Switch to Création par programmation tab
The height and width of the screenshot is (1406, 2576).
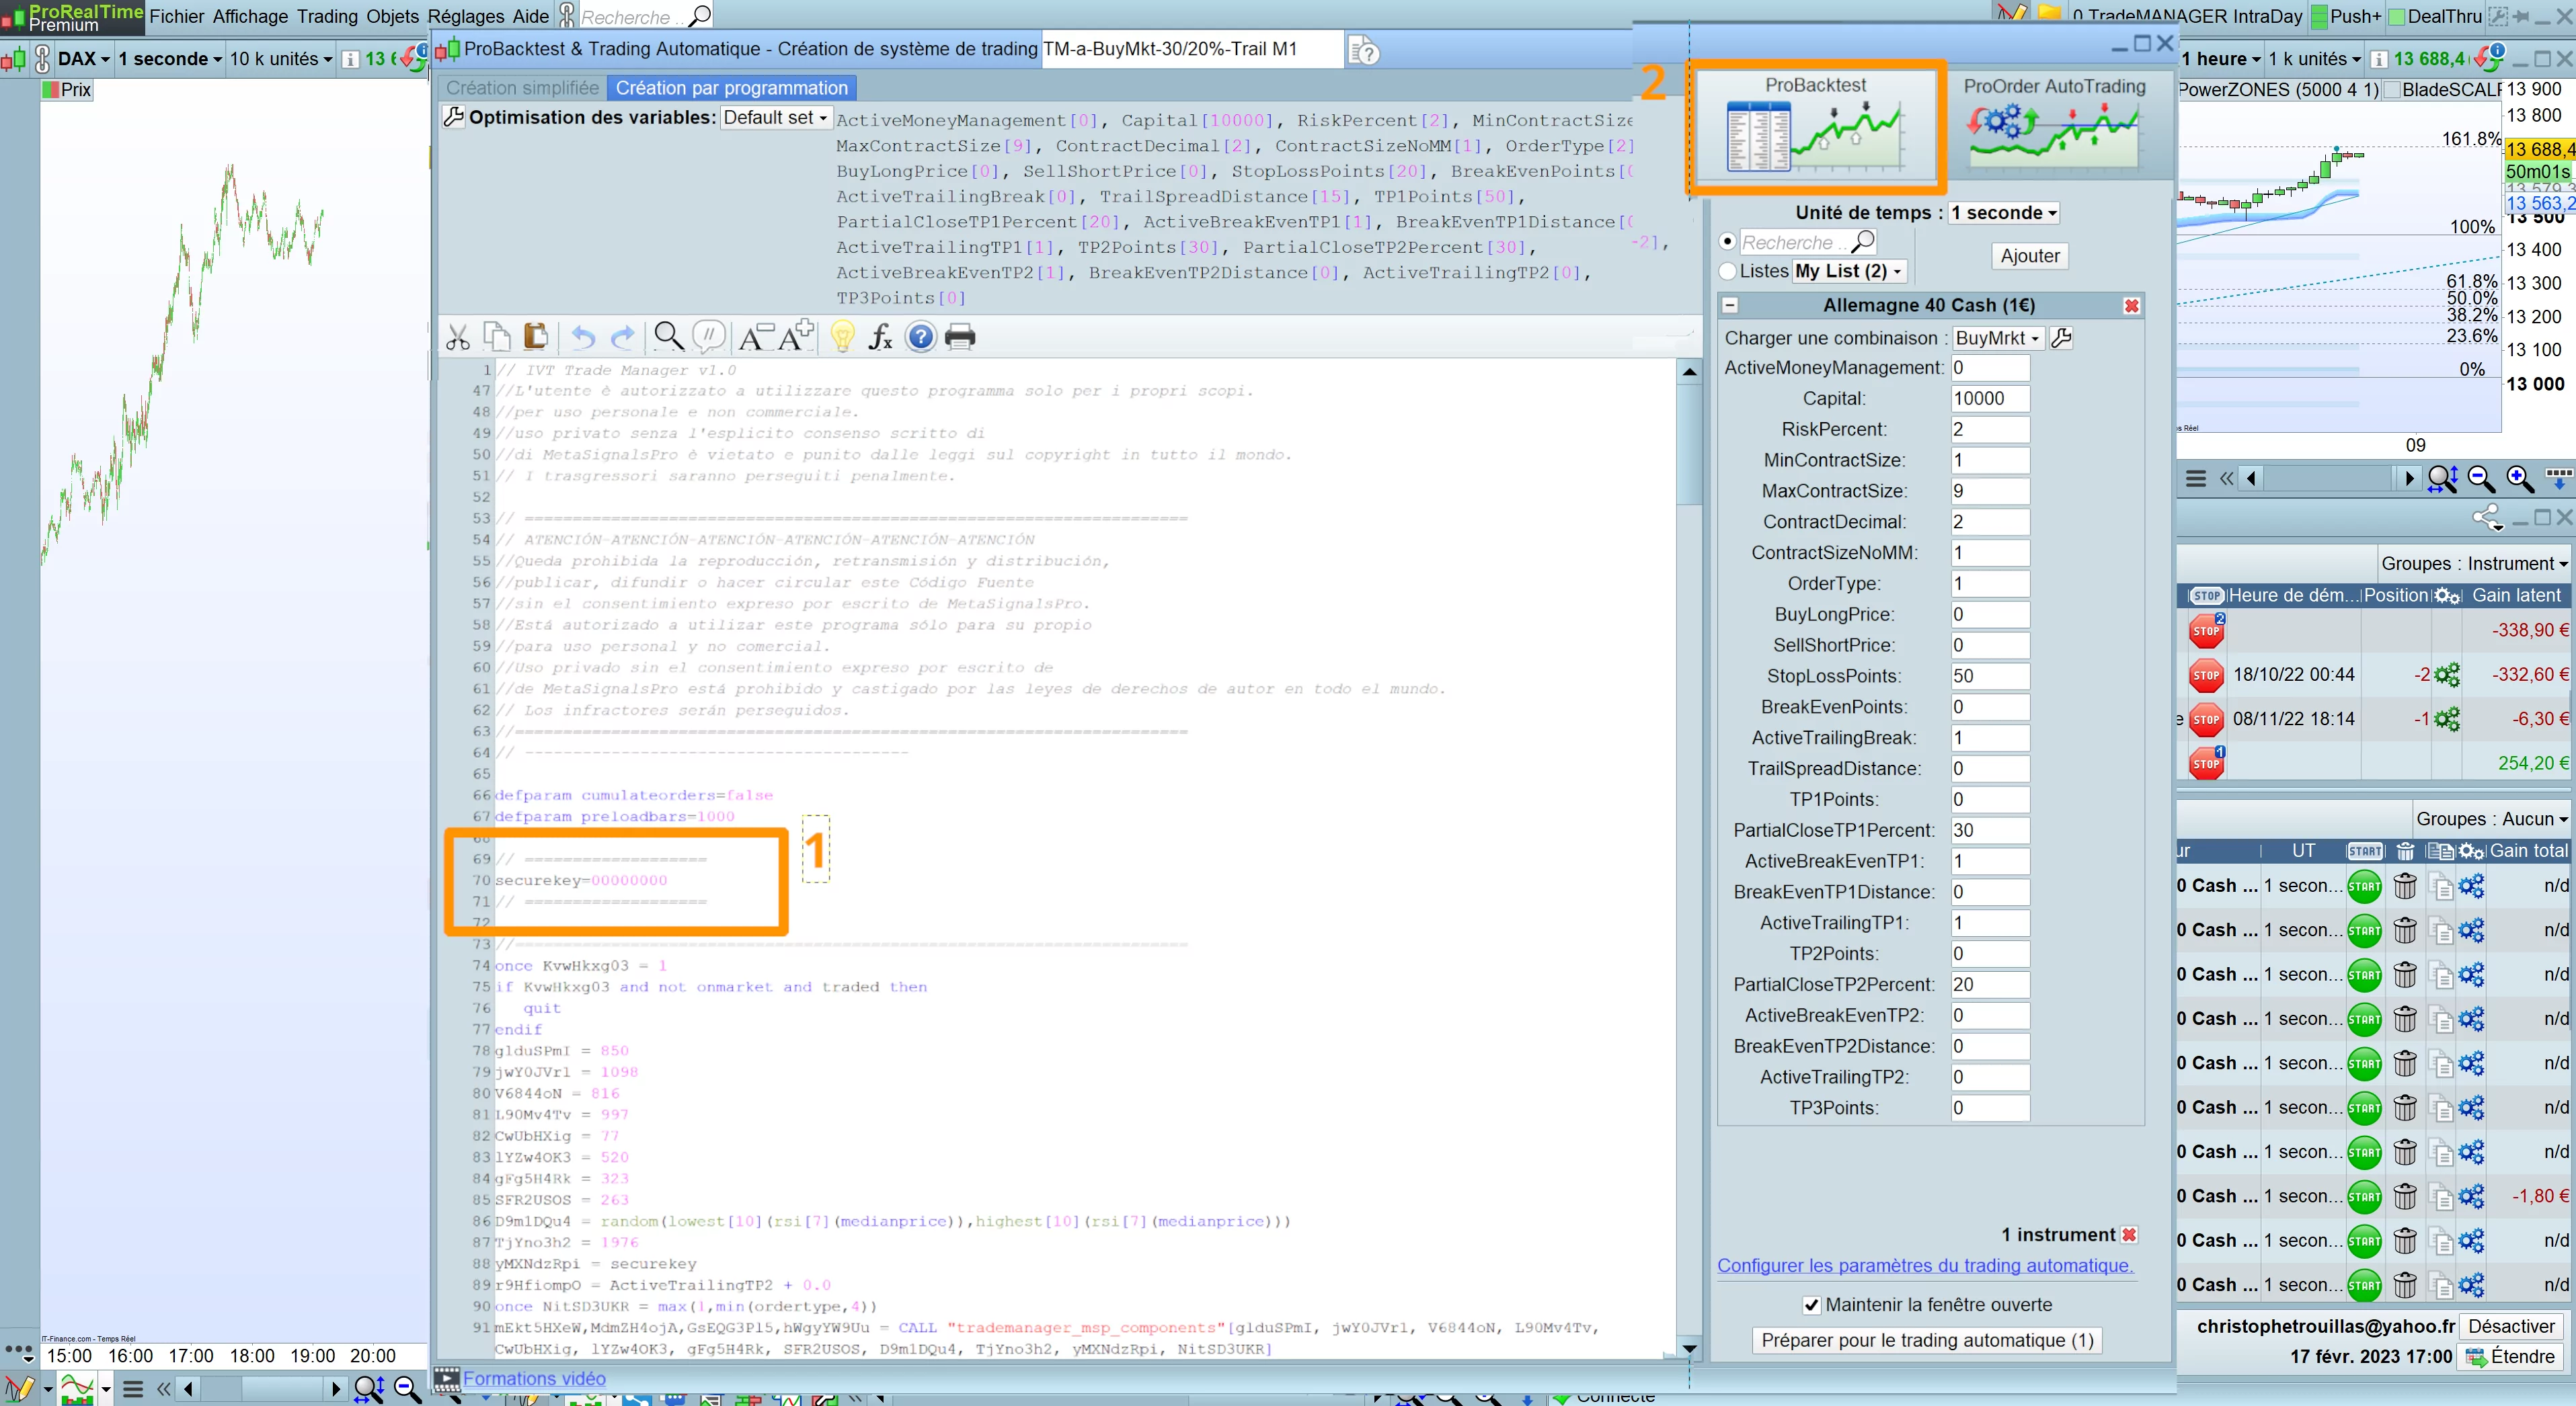731,88
